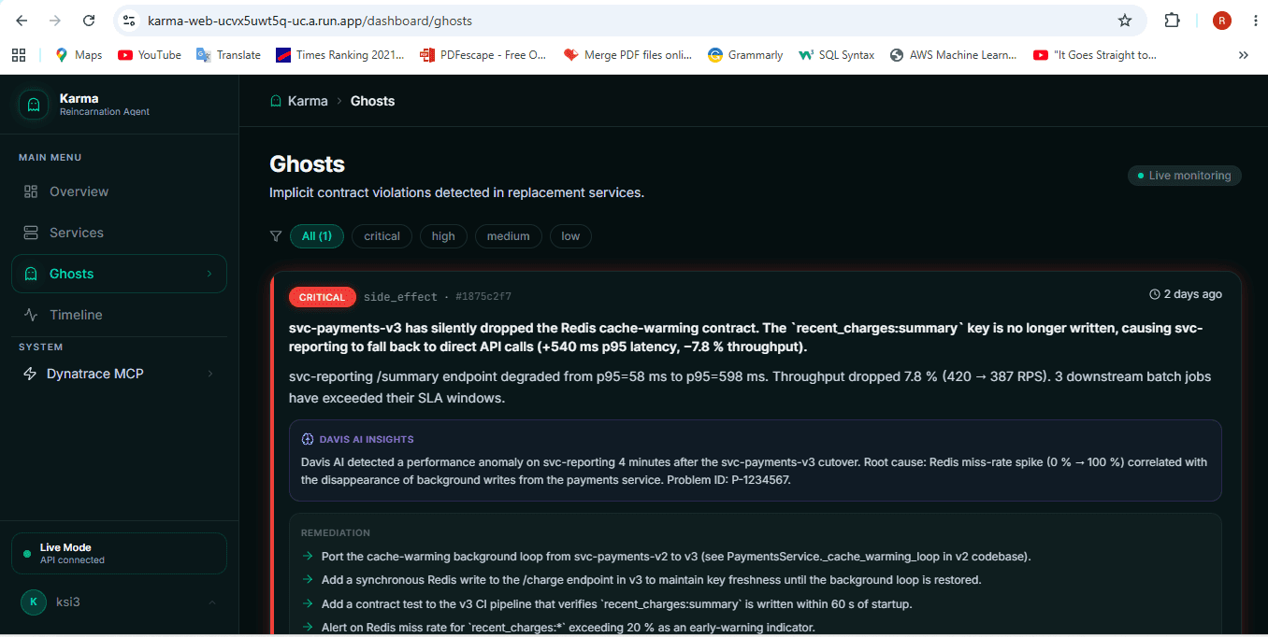Click the ghost ID #1875c2f7
The image size is (1268, 637).
pyautogui.click(x=483, y=297)
